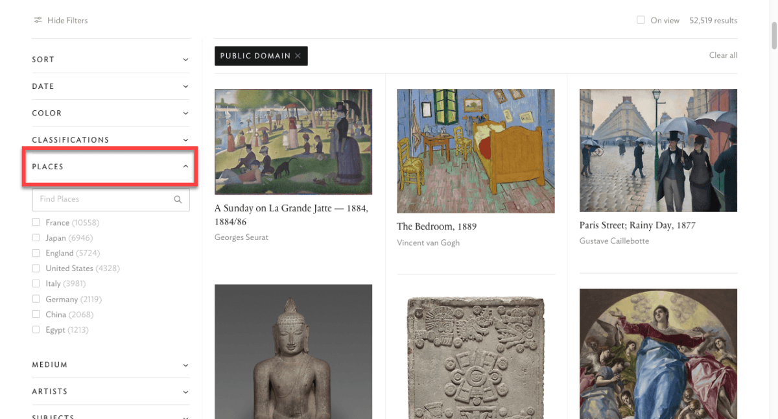Click Clear all filters

(x=723, y=55)
